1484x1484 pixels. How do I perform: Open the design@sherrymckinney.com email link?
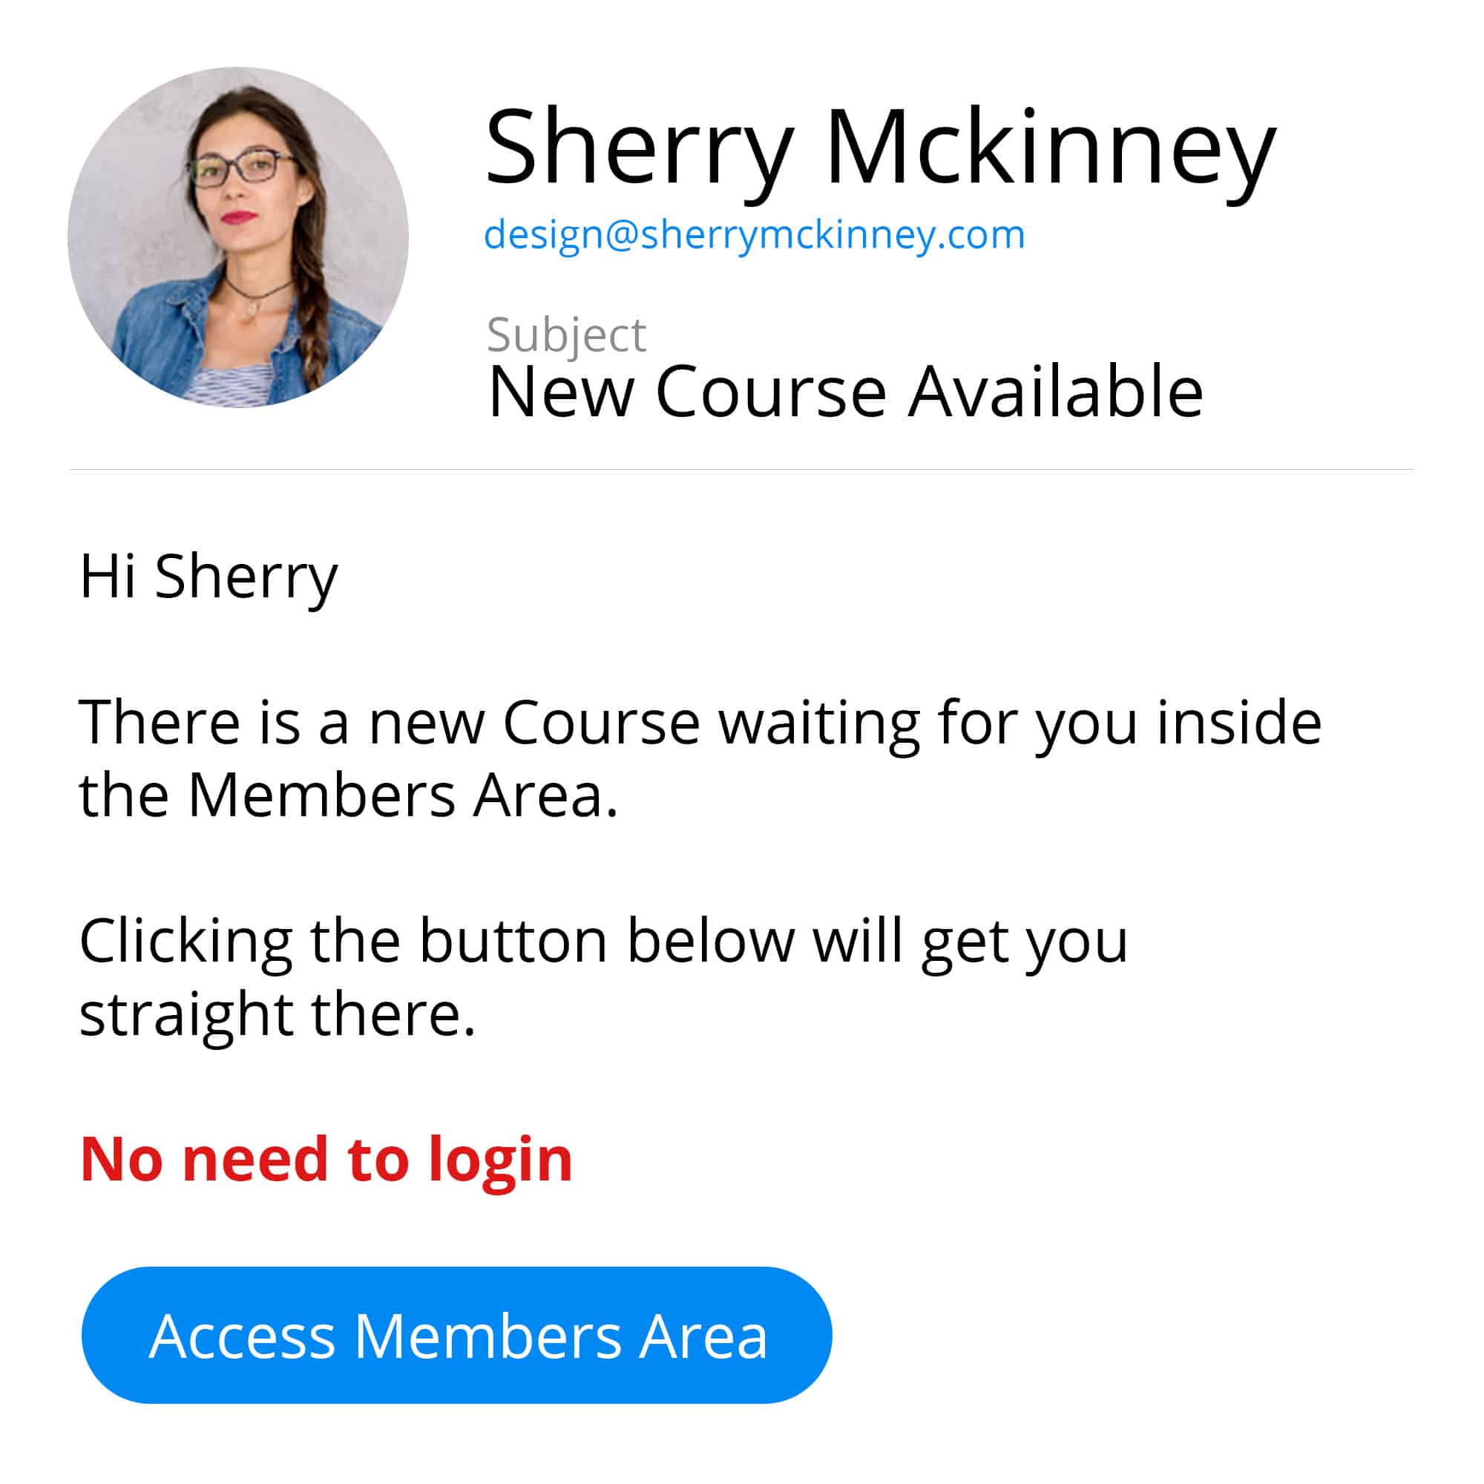pyautogui.click(x=755, y=236)
